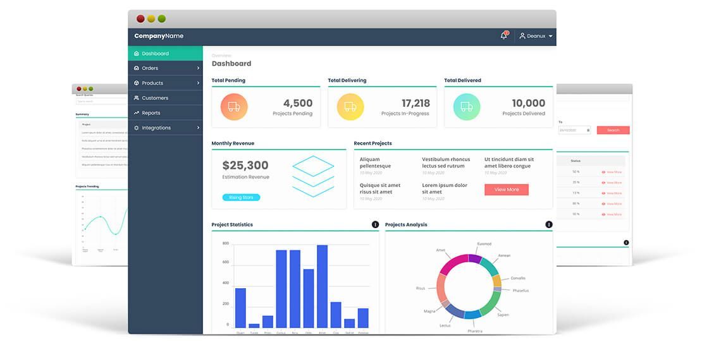Click the Project column header in the left window

87,124
